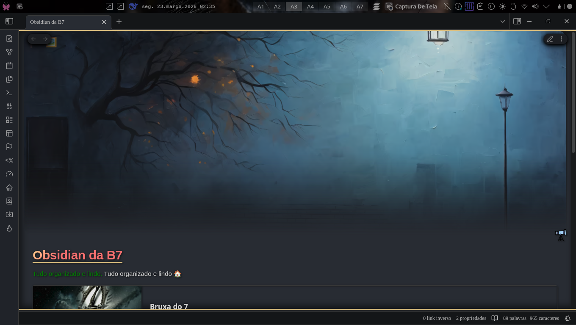Open the note's three-dot options menu
Viewport: 576px width, 325px height.
(x=561, y=39)
